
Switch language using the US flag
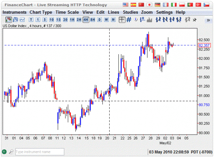[x=125, y=5]
